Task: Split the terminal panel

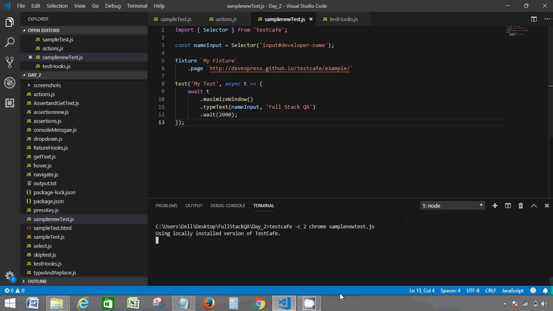Action: click(508, 206)
